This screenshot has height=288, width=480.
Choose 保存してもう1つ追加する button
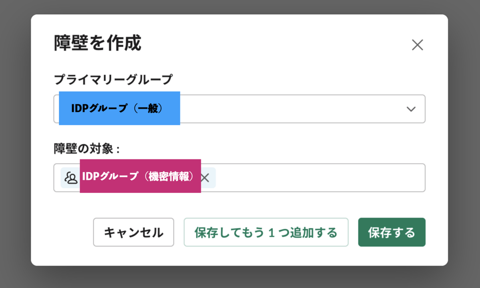266,232
